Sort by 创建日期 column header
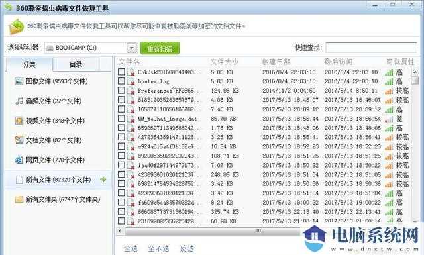 point(276,62)
